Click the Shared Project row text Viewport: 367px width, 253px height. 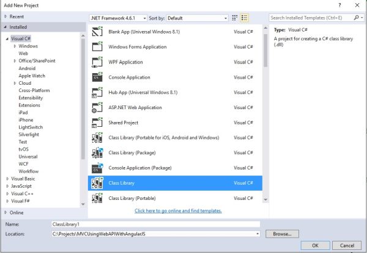click(123, 123)
